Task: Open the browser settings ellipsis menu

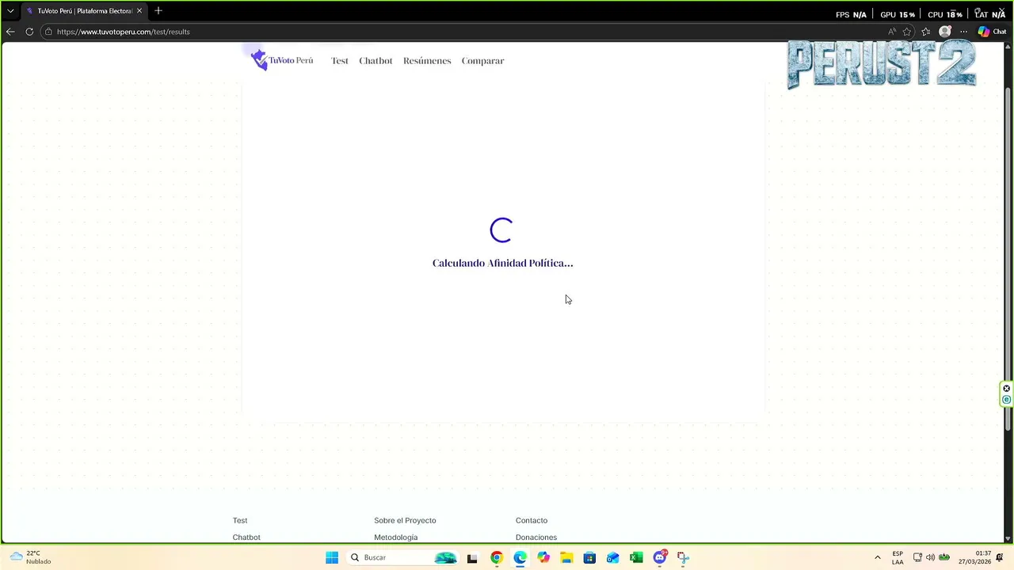Action: (x=963, y=32)
